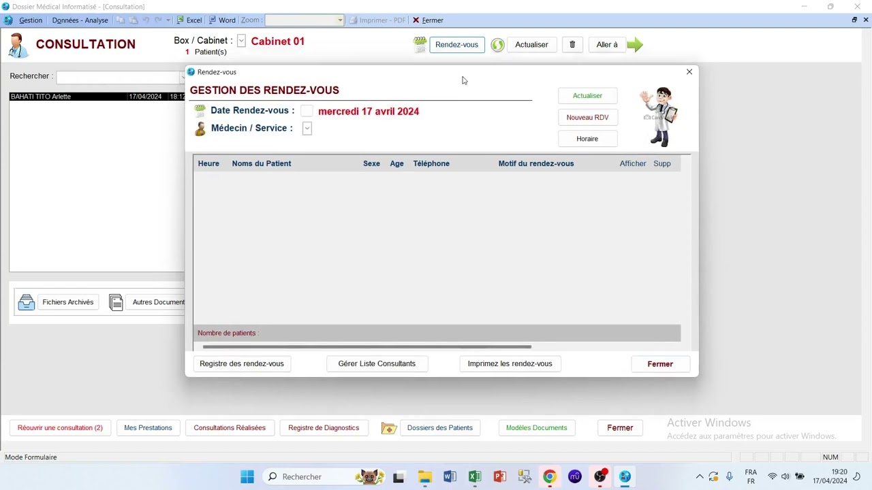Click the Dossiers des Patients button
The height and width of the screenshot is (490, 872).
coord(440,428)
